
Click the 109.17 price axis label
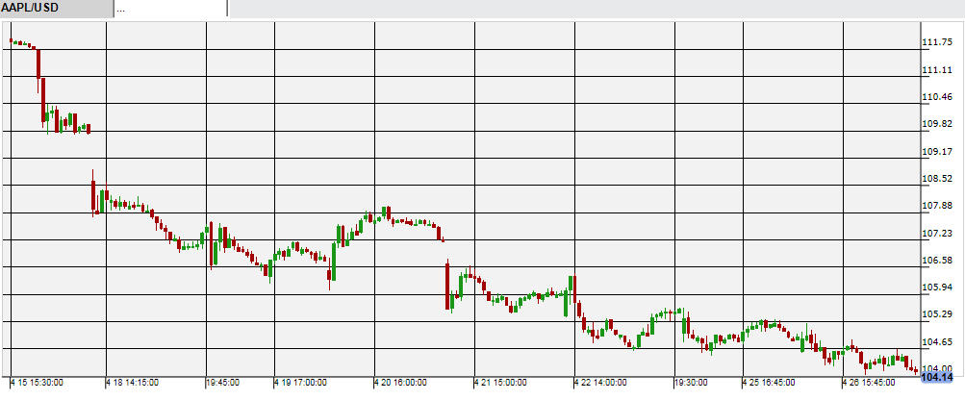pyautogui.click(x=937, y=152)
